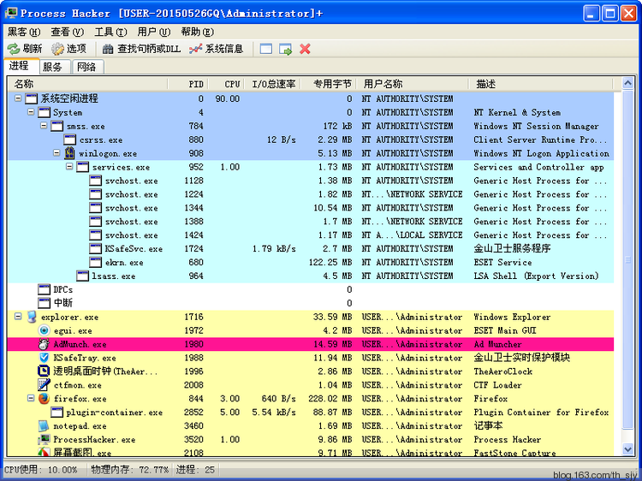This screenshot has width=642, height=481.
Task: Click the physical memory (物理内存) status entry
Action: pyautogui.click(x=129, y=470)
